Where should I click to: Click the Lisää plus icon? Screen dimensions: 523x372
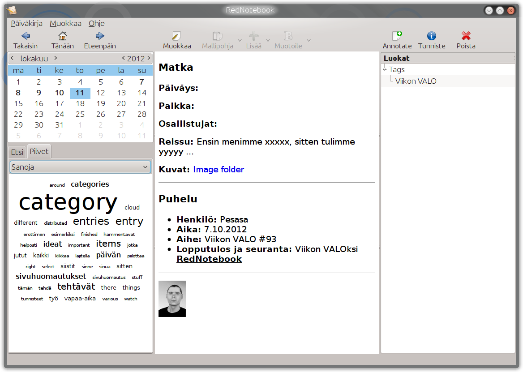pyautogui.click(x=253, y=36)
